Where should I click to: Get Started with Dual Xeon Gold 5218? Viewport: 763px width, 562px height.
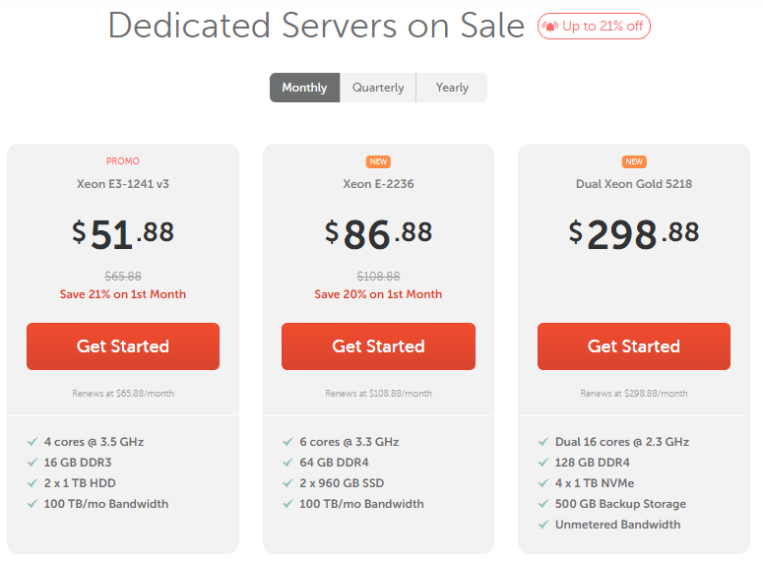634,346
